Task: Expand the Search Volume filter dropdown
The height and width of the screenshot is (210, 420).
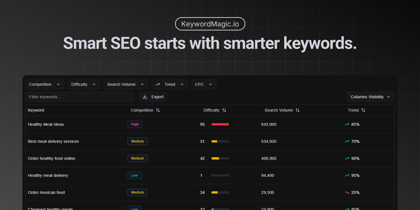Action: pos(126,84)
